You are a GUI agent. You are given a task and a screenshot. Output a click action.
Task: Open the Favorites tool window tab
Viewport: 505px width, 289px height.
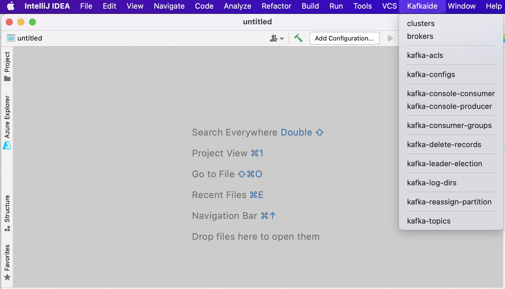point(7,258)
